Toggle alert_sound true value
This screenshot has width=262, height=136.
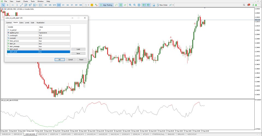54,49
